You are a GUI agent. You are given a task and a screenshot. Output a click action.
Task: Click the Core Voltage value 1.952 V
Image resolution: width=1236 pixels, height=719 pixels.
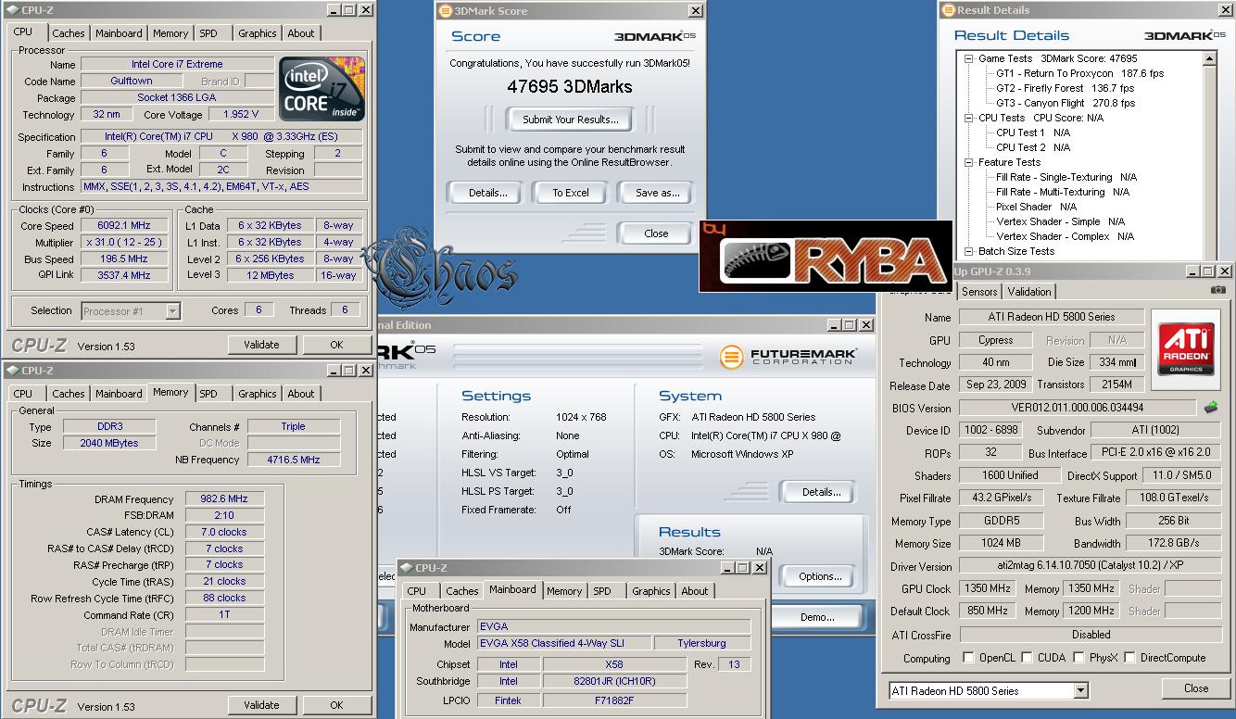[x=240, y=115]
